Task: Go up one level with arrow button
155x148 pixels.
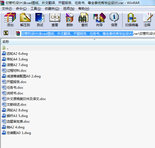Action: pyautogui.click(x=6, y=33)
